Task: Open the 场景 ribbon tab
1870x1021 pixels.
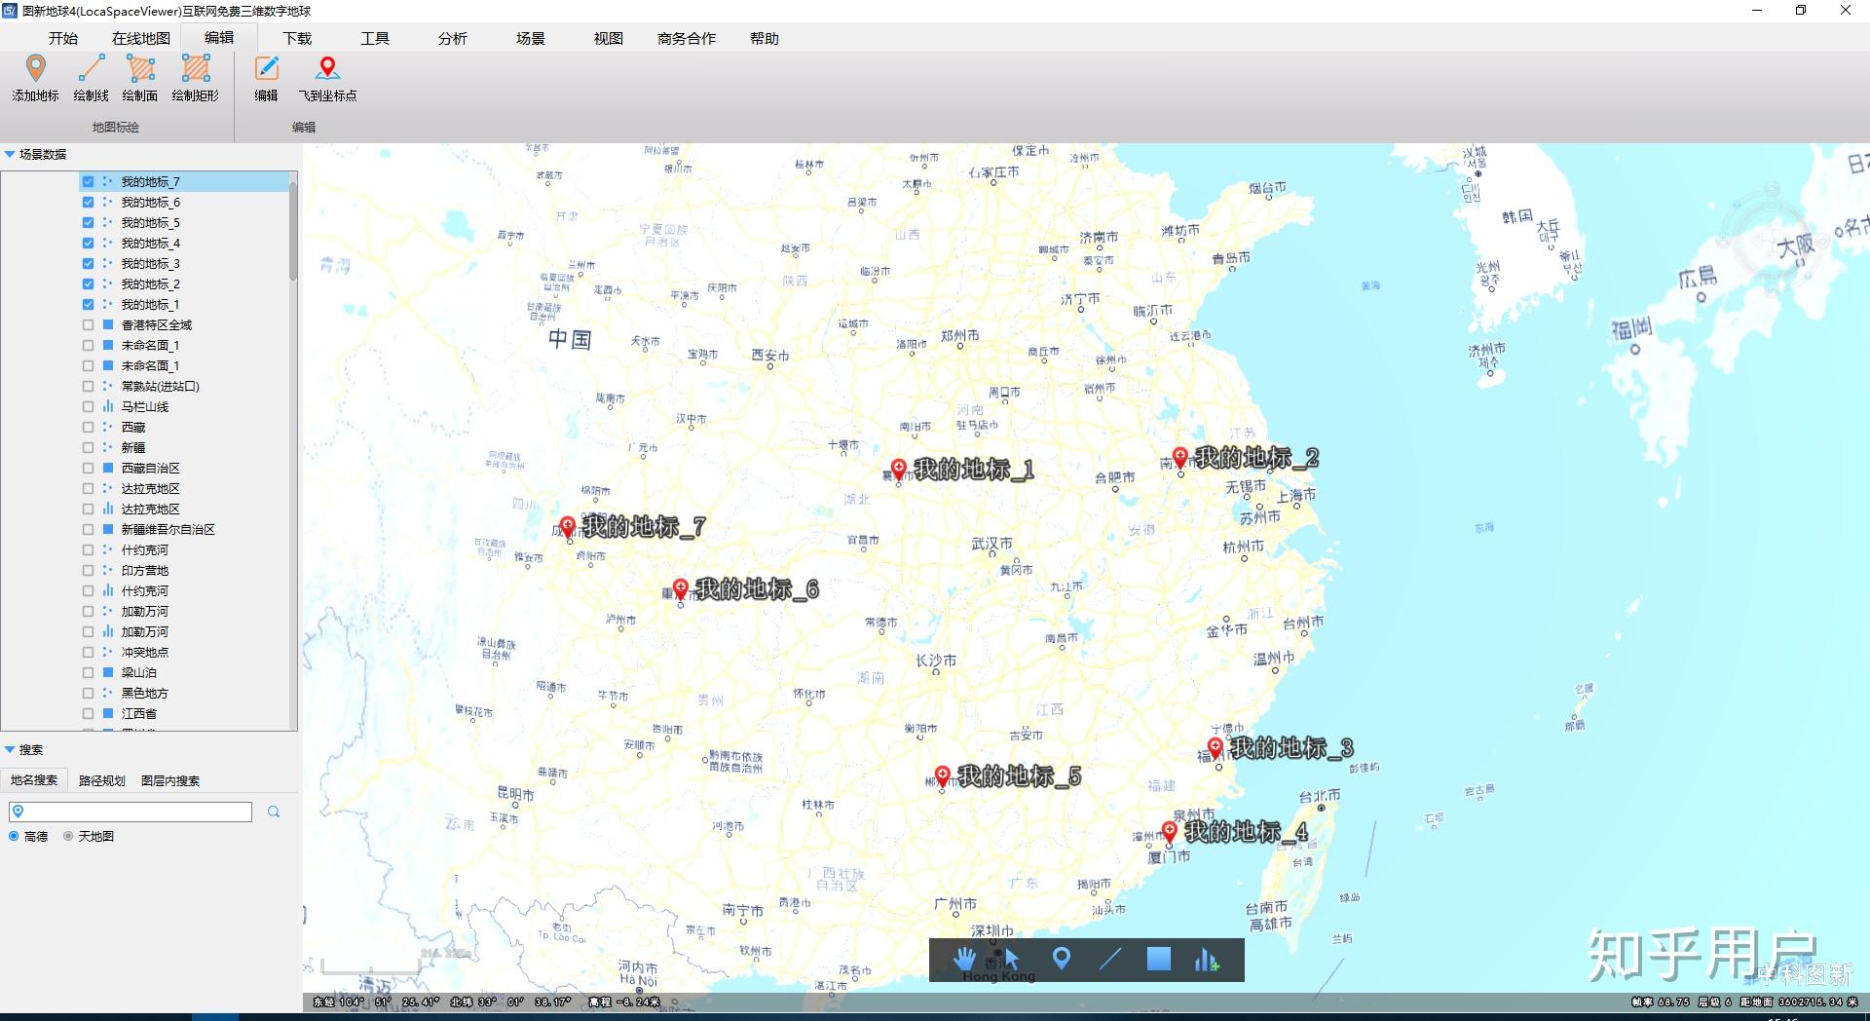Action: (x=531, y=38)
